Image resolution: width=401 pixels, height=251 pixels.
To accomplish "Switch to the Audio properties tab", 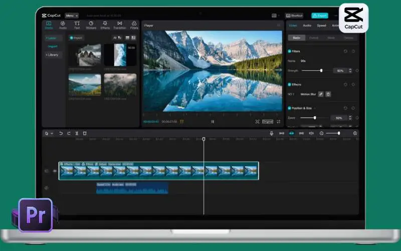I will pyautogui.click(x=307, y=26).
